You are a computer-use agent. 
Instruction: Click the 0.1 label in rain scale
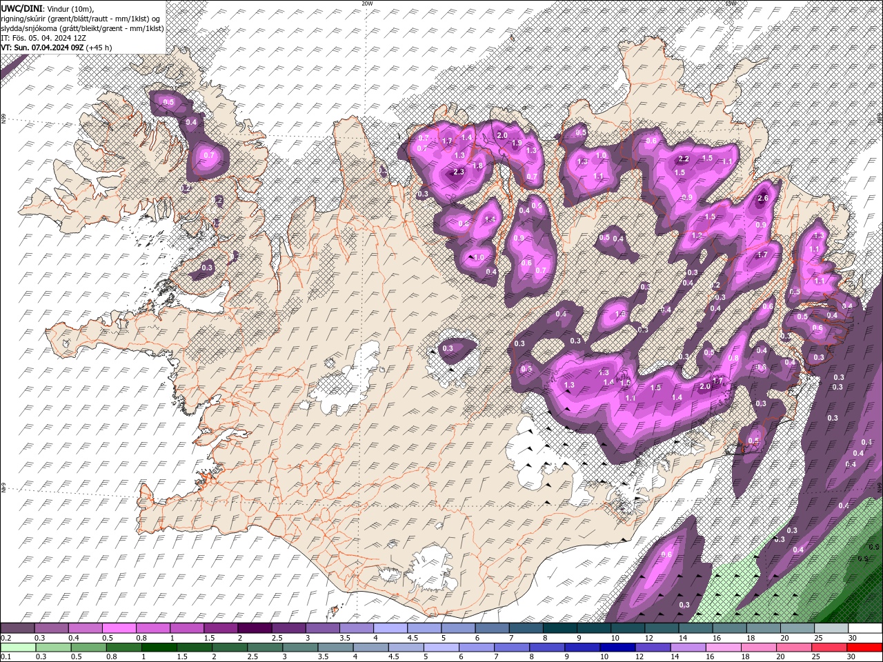coord(6,656)
